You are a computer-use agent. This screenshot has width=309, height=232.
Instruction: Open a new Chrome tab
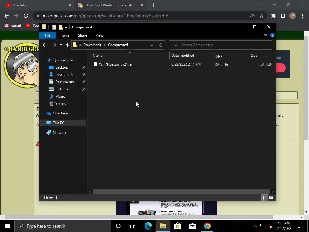pyautogui.click(x=154, y=5)
